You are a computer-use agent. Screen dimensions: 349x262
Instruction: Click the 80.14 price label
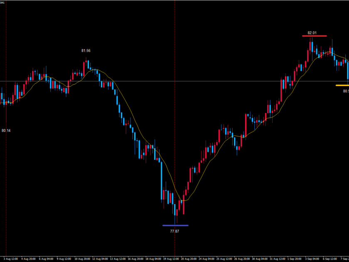[x=6, y=131]
